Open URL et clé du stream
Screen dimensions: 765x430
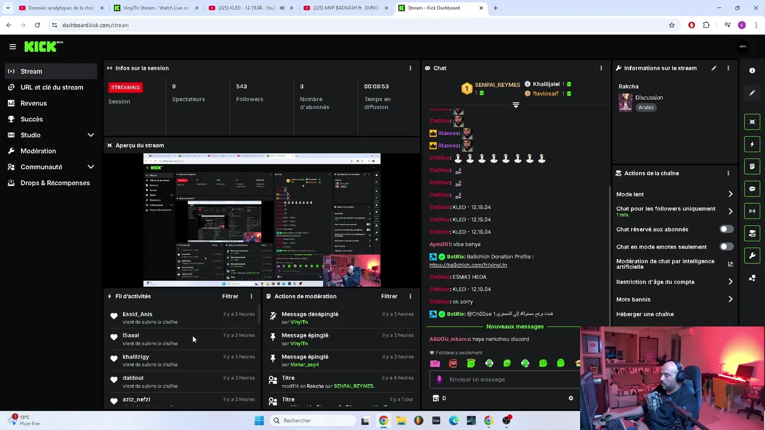point(51,87)
